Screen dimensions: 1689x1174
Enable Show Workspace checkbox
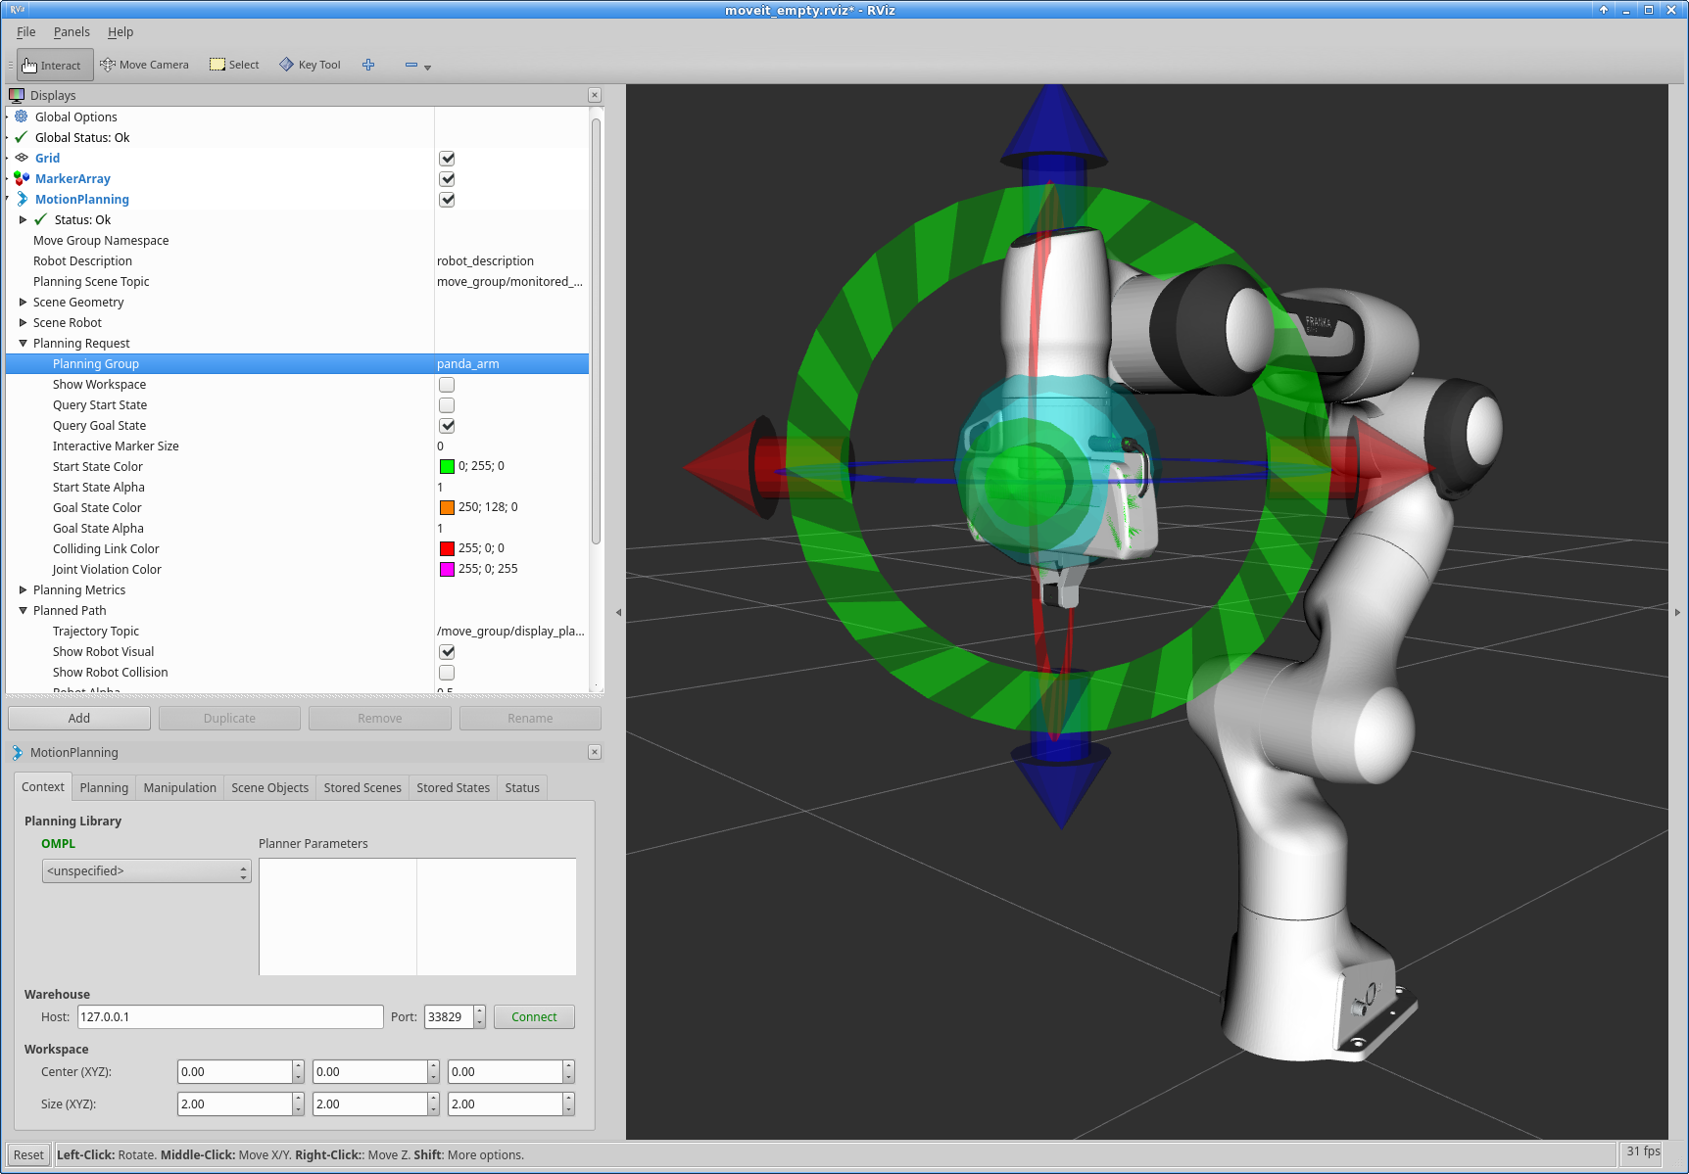(447, 385)
